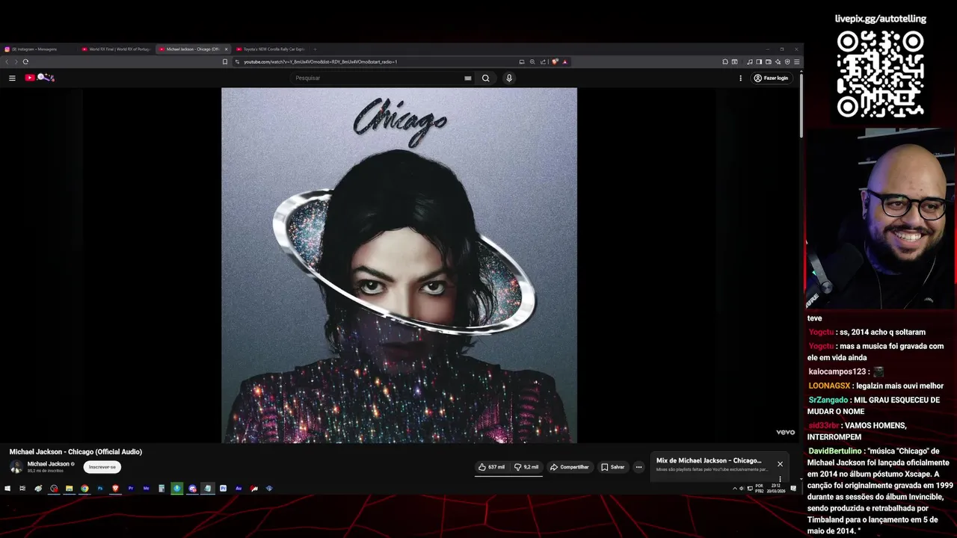This screenshot has height=538, width=957.
Task: Open Photoshop from taskbar
Action: [100, 489]
